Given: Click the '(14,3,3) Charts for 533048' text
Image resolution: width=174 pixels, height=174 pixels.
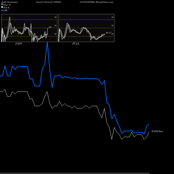Looking at the screenshot, I should [48, 2].
